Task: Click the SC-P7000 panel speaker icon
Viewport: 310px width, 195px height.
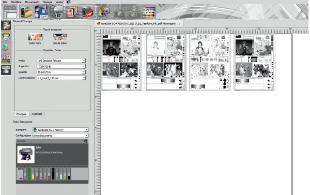Action: (85, 141)
